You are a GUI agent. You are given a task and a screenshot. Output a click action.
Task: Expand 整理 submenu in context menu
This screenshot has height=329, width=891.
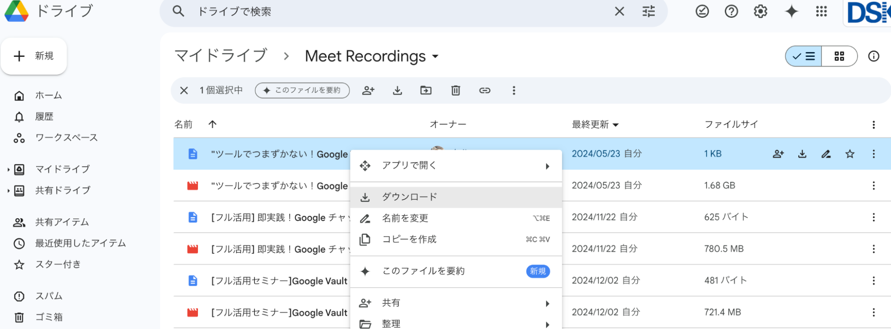pyautogui.click(x=456, y=324)
